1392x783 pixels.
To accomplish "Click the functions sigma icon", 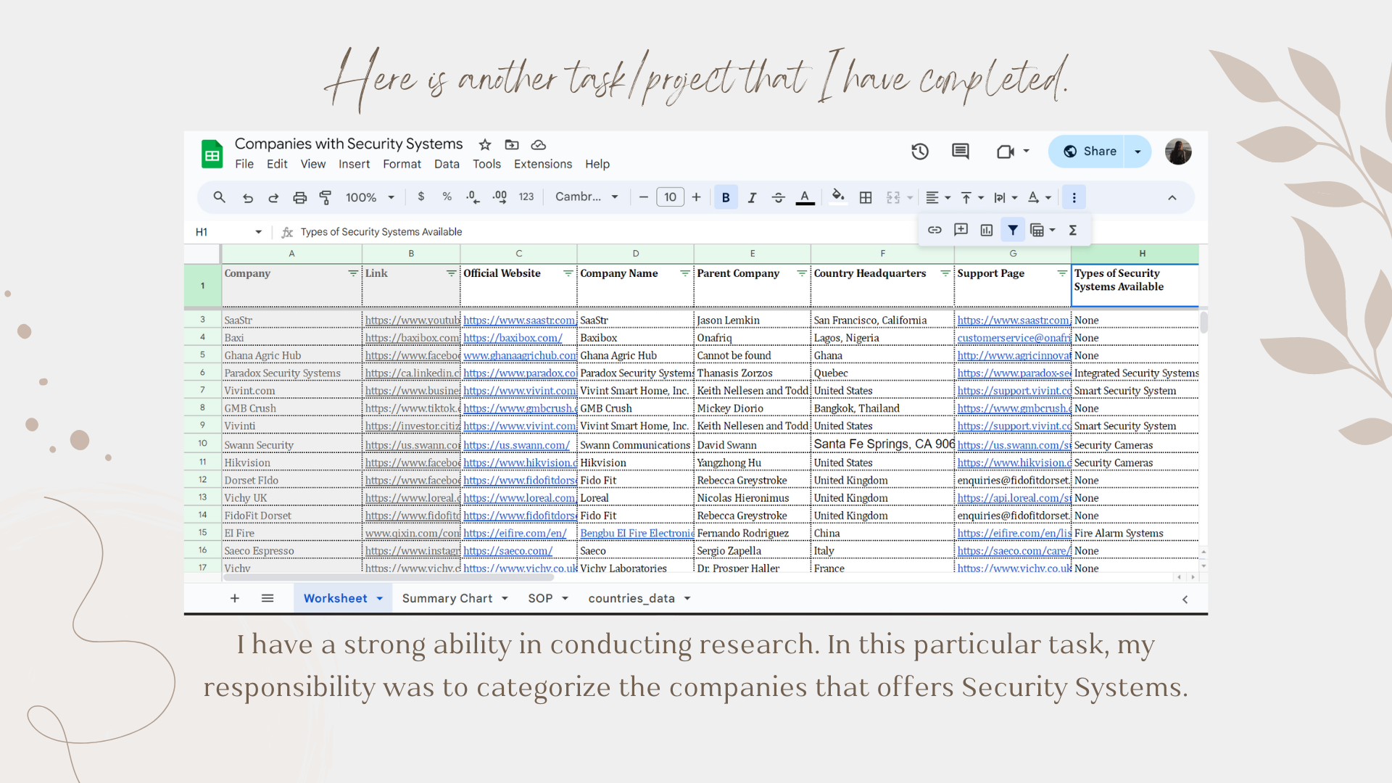I will [1073, 230].
